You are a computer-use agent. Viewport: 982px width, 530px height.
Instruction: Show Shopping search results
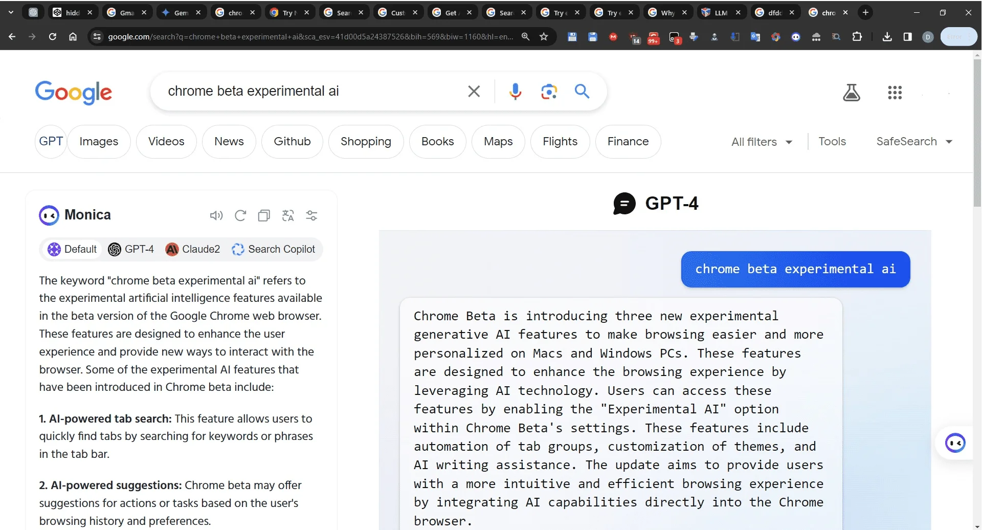pyautogui.click(x=366, y=142)
